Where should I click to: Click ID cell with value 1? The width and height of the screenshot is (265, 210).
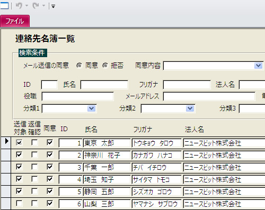point(70,143)
